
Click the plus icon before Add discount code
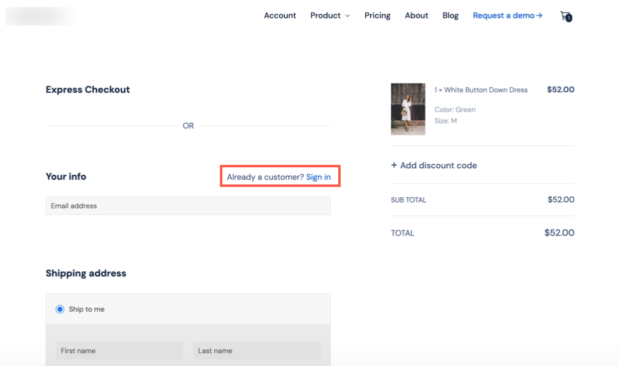tap(394, 165)
